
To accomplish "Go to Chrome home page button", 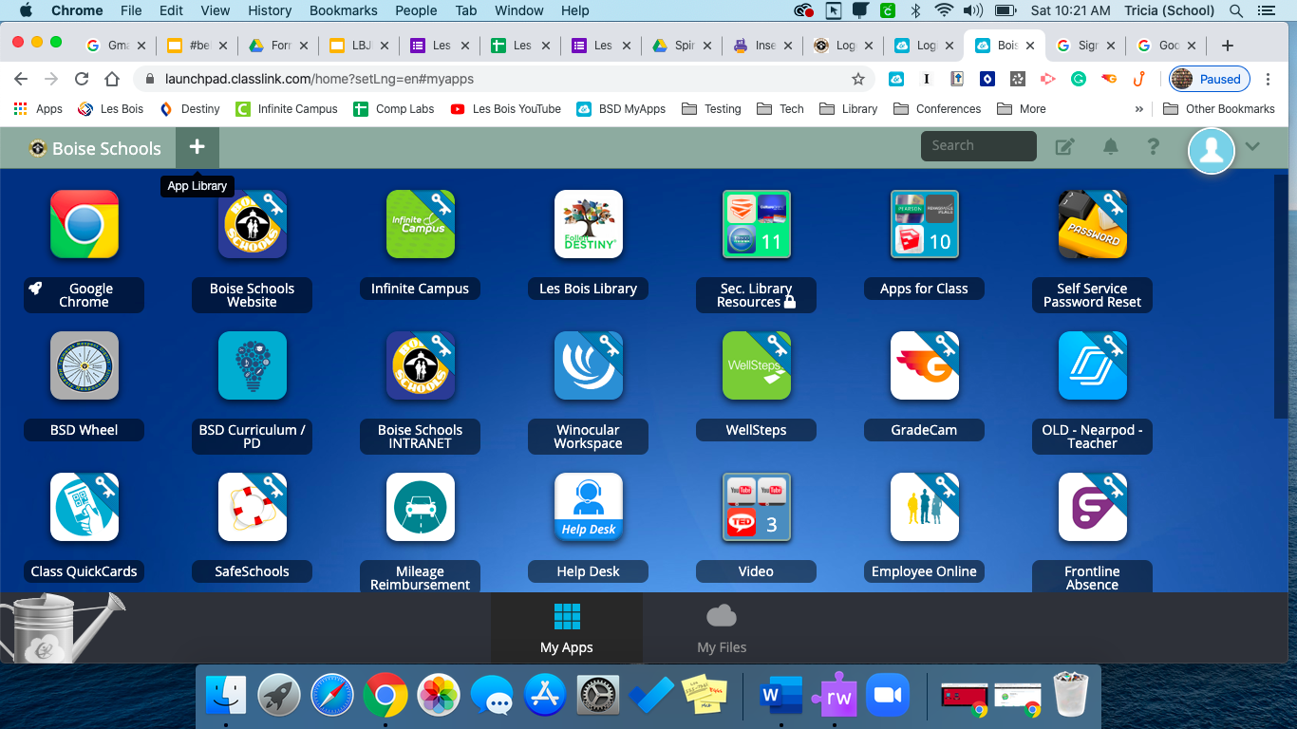I will pyautogui.click(x=112, y=79).
